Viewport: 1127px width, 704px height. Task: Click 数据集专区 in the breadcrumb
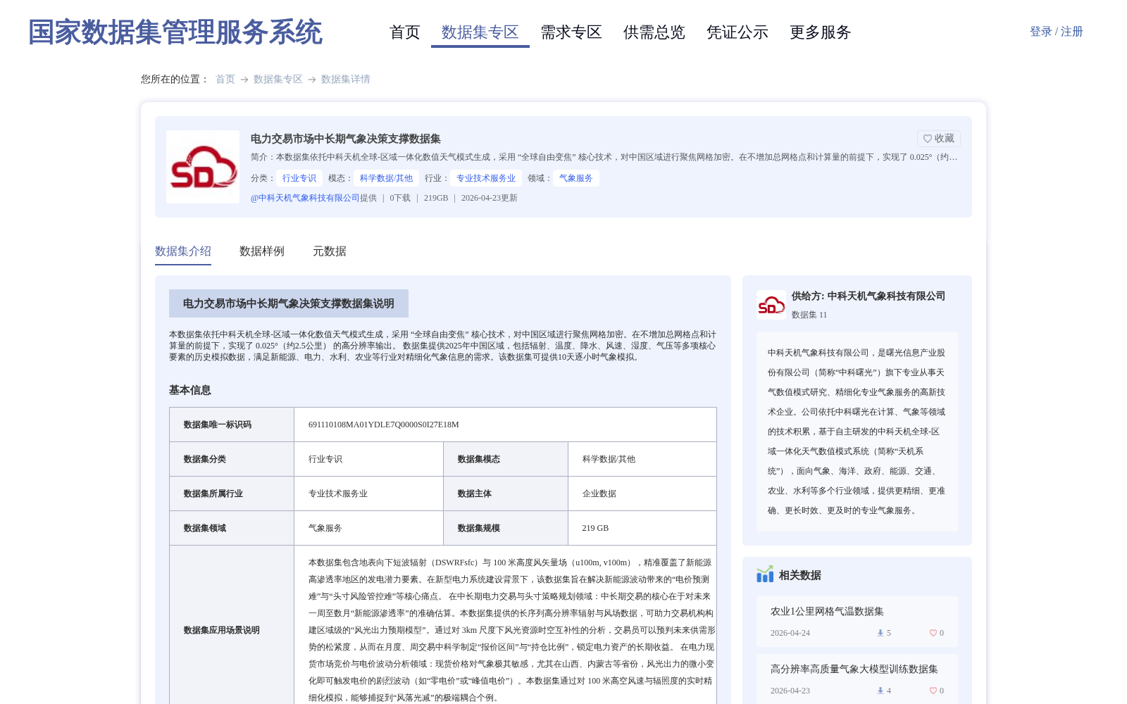point(278,79)
